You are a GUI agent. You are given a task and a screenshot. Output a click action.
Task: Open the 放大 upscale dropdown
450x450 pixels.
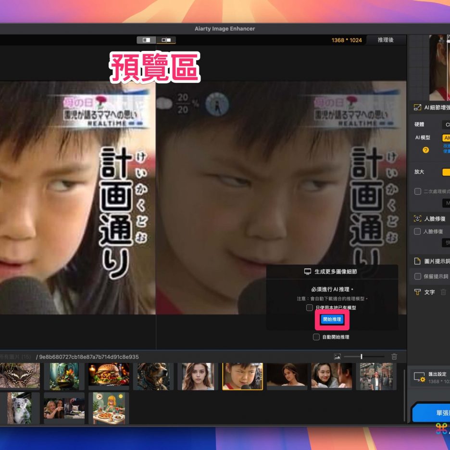point(446,172)
